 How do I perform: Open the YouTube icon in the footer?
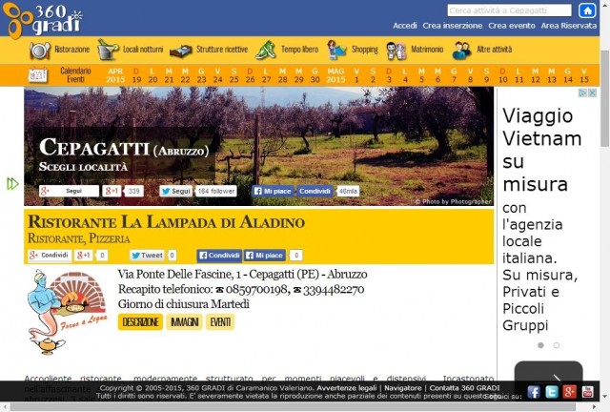587,392
